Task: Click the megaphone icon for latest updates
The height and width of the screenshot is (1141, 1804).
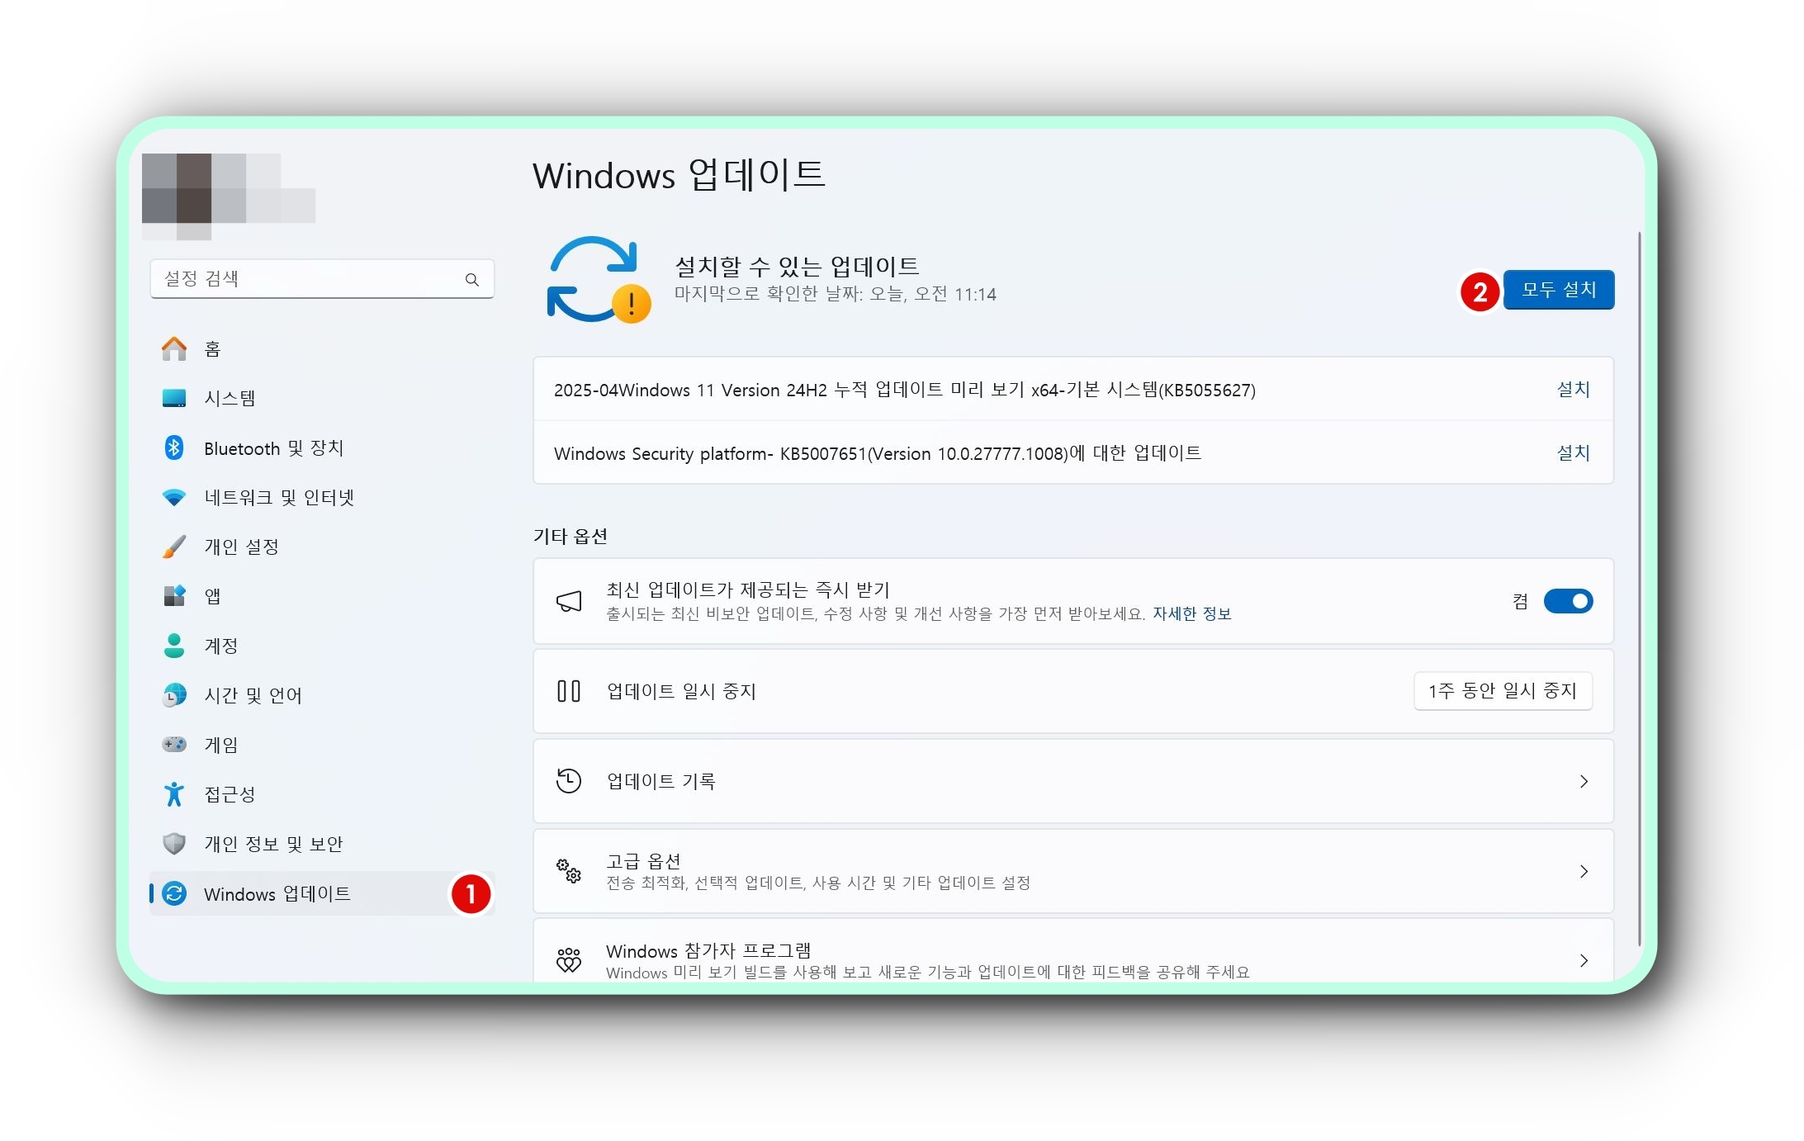Action: tap(569, 601)
